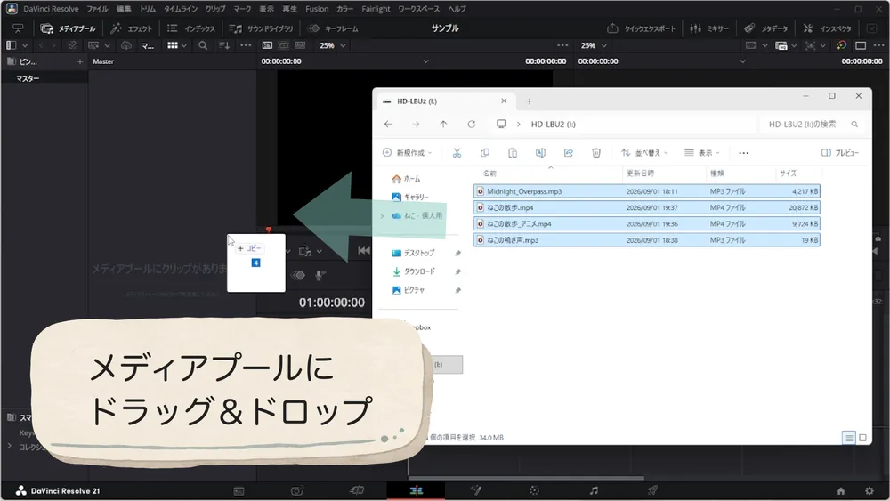Viewport: 890px width, 501px height.
Task: Open the Fusion menu
Action: pyautogui.click(x=317, y=9)
